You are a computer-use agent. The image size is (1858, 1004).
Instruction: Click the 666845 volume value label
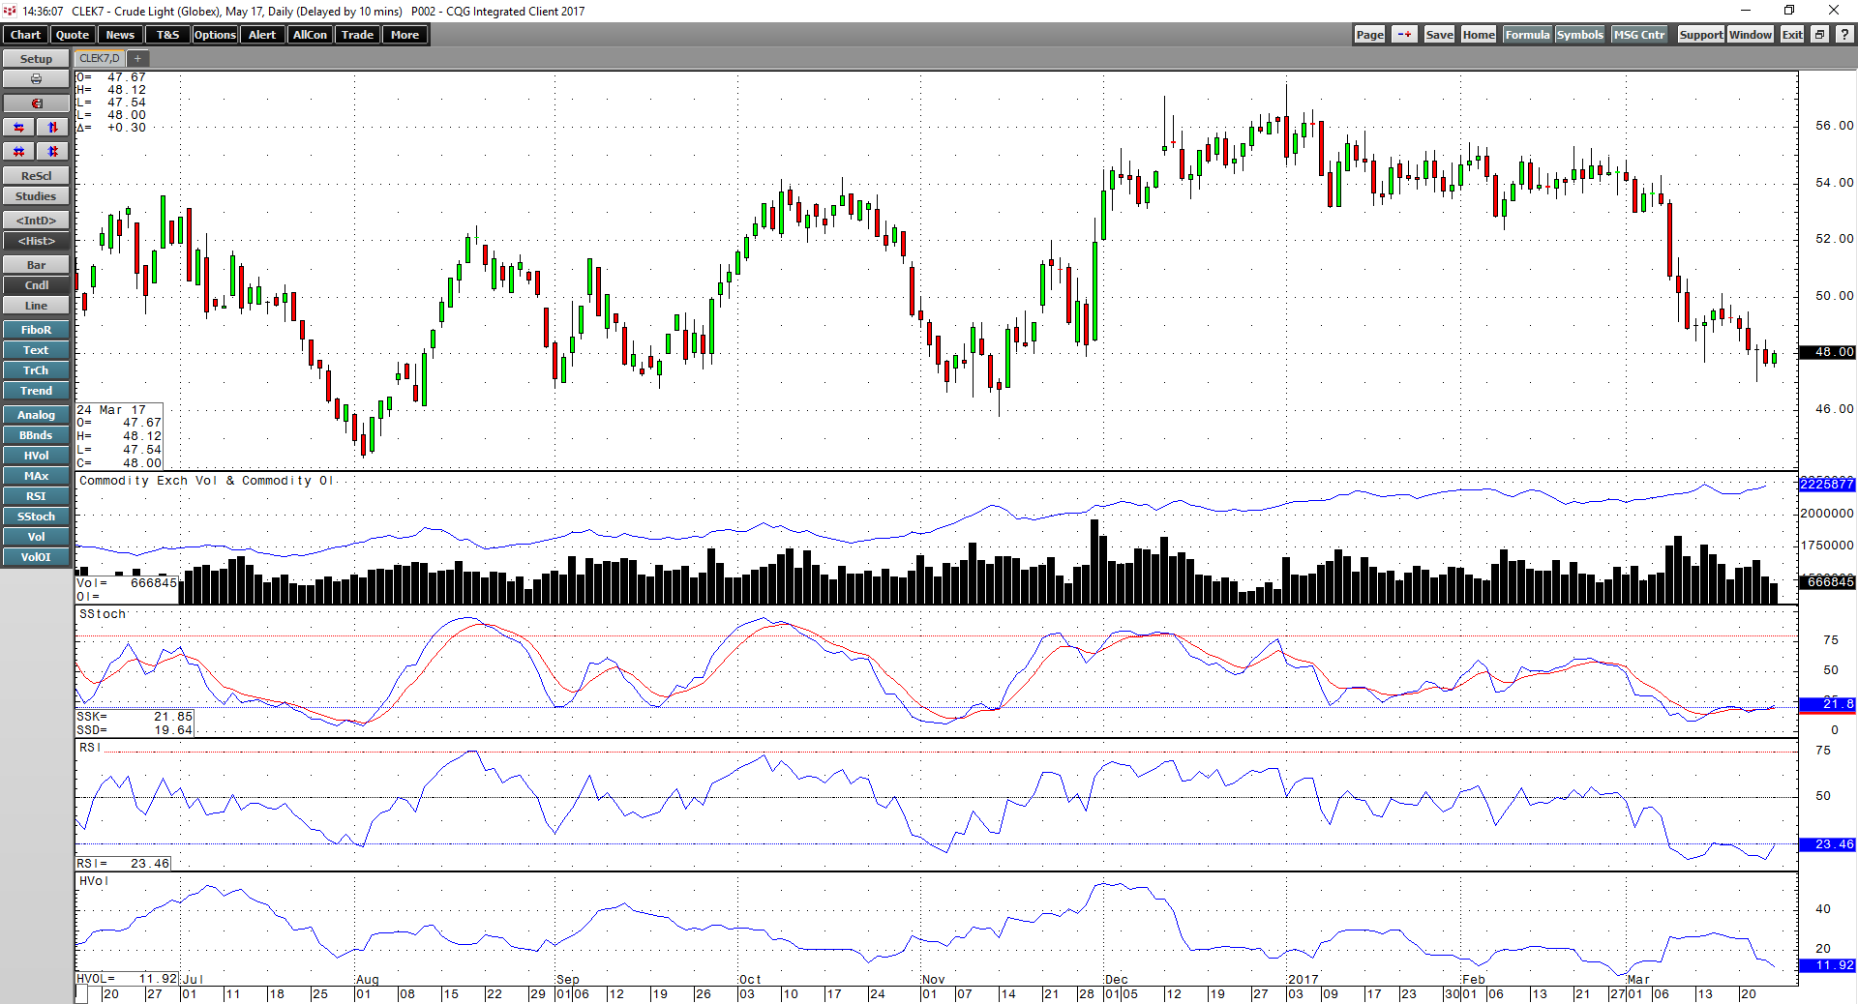(x=1827, y=581)
